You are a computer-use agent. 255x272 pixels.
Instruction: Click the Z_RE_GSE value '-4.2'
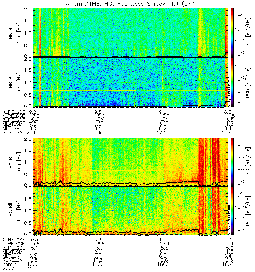163,120
